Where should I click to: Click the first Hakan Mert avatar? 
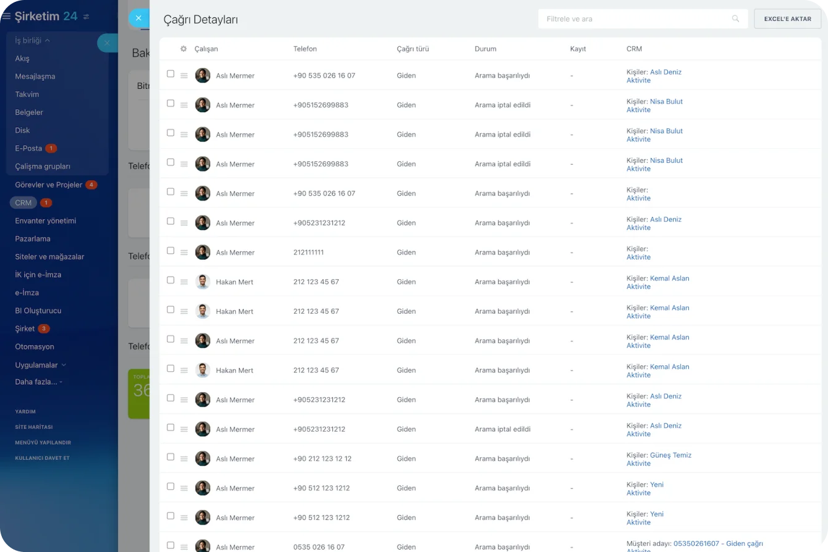tap(203, 282)
